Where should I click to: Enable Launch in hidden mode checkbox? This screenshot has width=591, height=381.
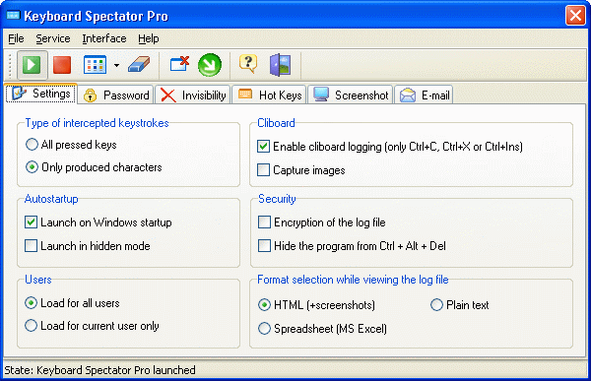(x=88, y=246)
